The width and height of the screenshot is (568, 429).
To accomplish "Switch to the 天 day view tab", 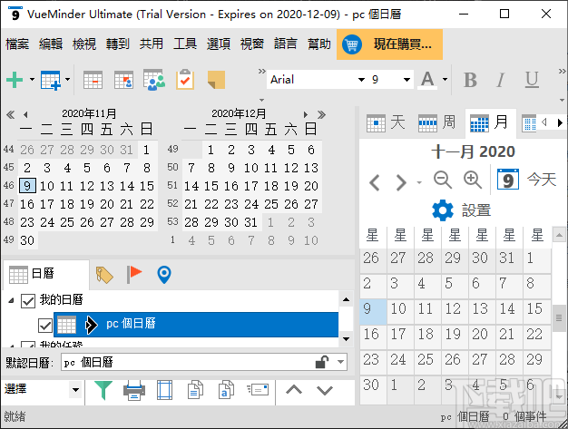I will pos(386,122).
